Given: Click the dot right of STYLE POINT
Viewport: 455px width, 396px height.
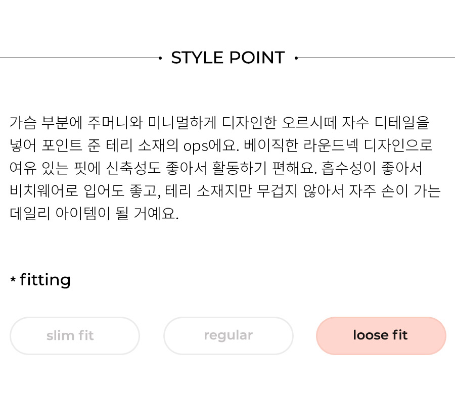Looking at the screenshot, I should 296,58.
